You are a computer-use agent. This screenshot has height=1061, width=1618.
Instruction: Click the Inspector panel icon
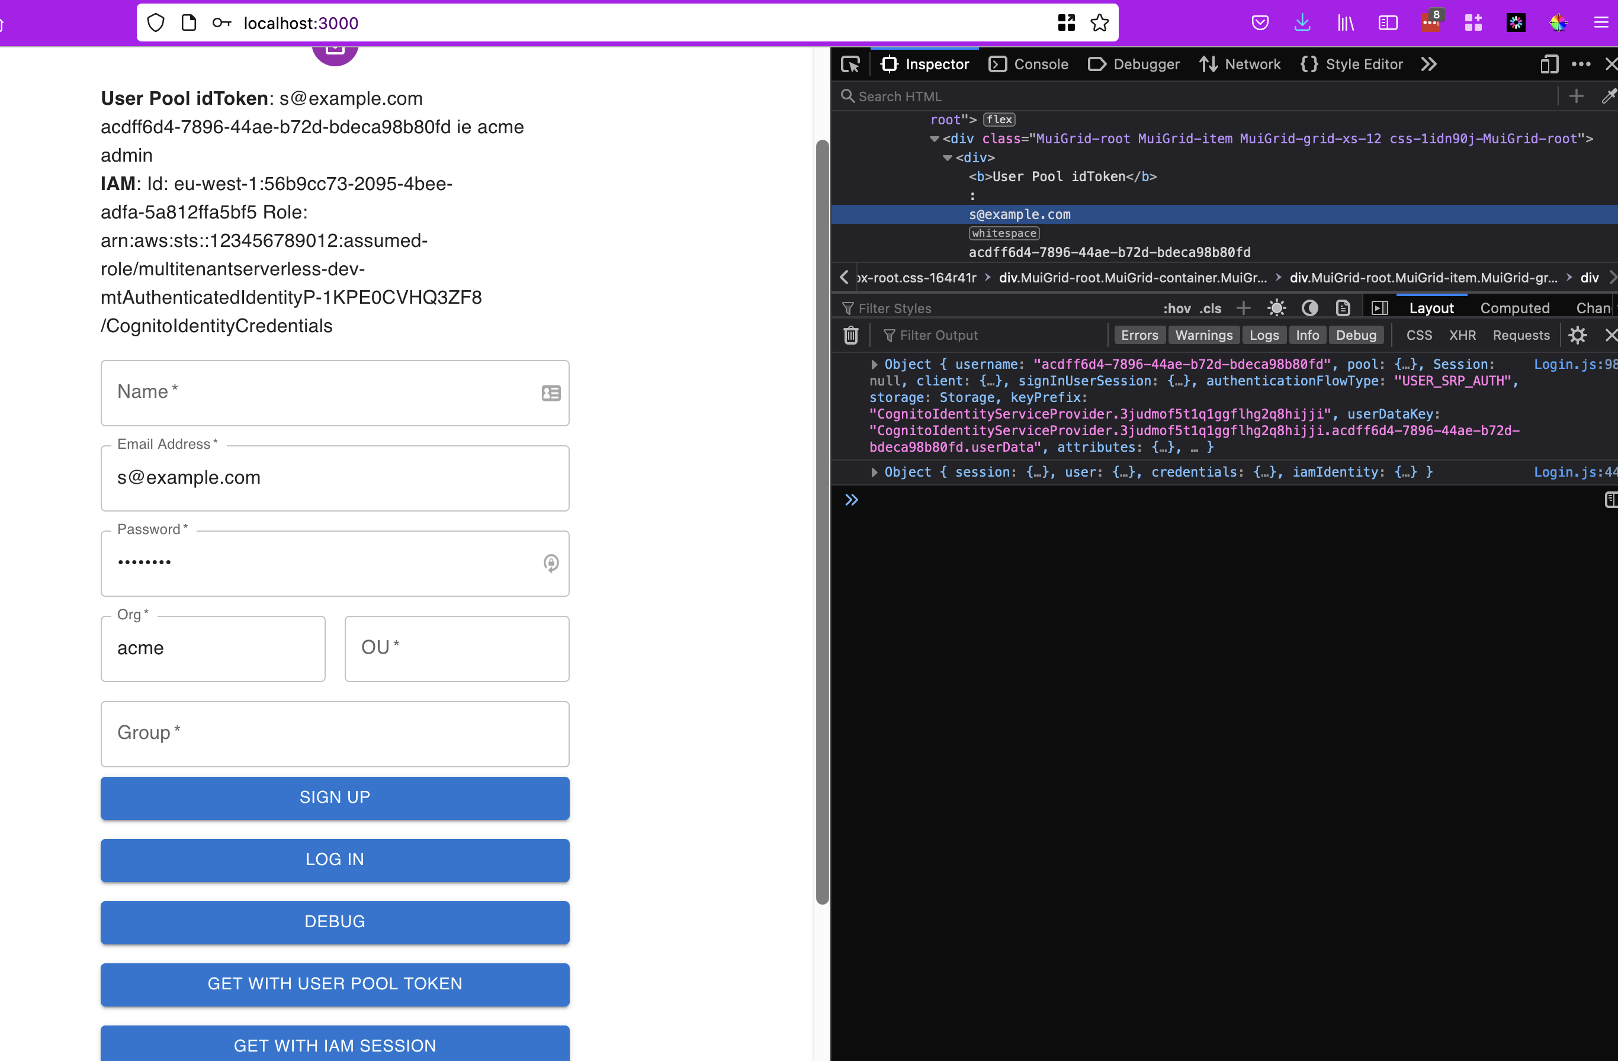coord(890,63)
